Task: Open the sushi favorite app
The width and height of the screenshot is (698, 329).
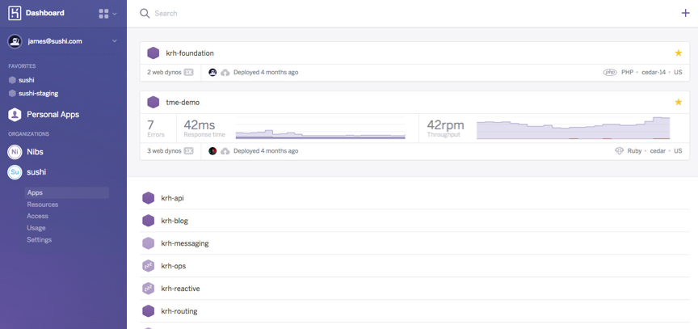Action: [x=27, y=80]
